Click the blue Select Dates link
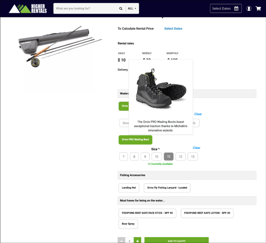This screenshot has width=266, height=243. point(173,29)
